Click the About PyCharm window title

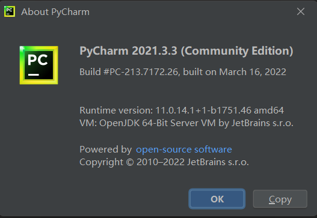(x=55, y=12)
